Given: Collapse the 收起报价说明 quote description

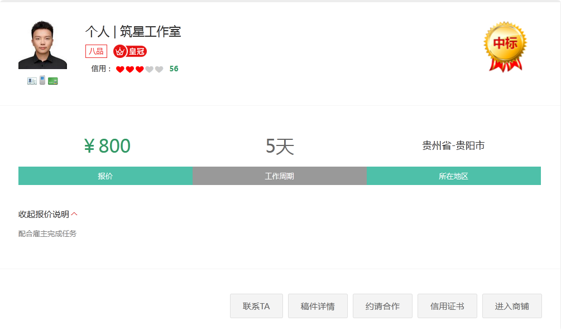Looking at the screenshot, I should [x=46, y=213].
